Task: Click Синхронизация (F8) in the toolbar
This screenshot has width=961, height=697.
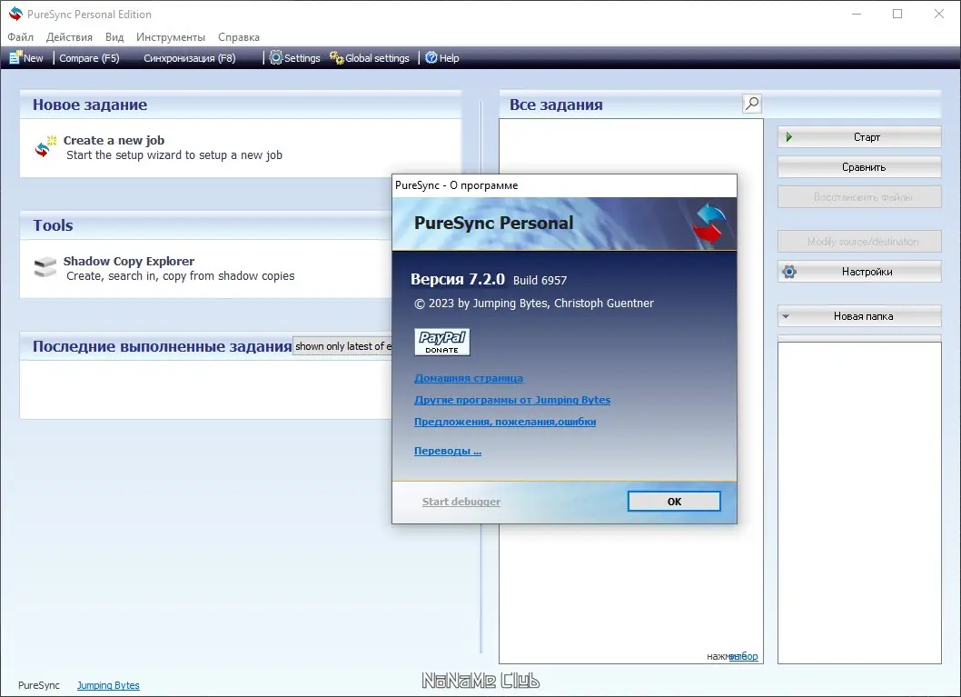Action: coord(189,57)
